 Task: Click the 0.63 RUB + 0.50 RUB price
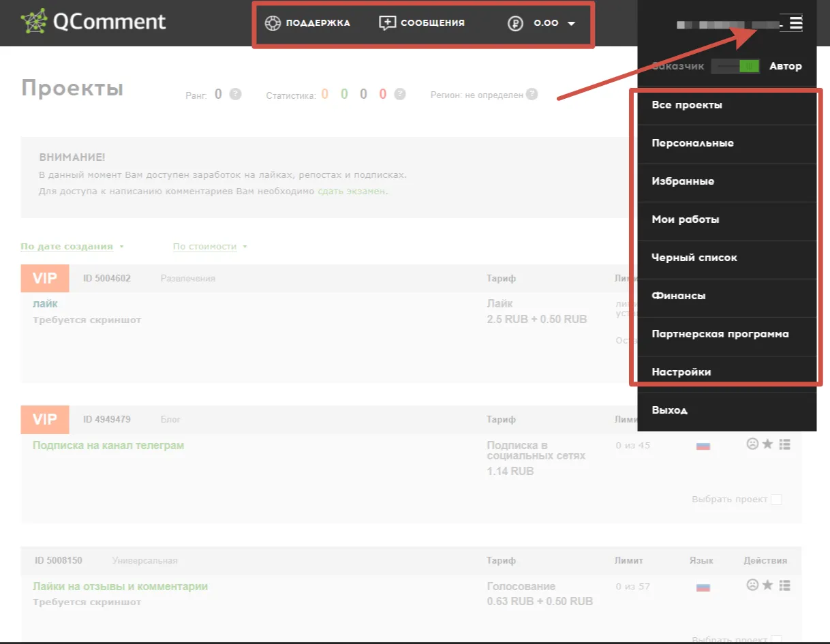tap(540, 601)
